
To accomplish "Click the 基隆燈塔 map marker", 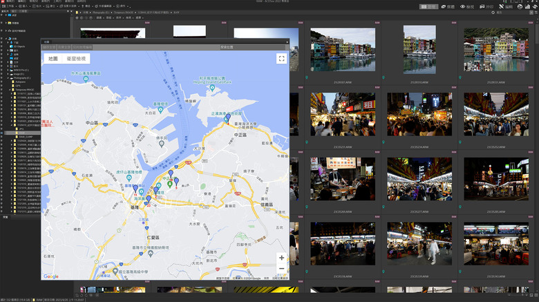I will [160, 110].
